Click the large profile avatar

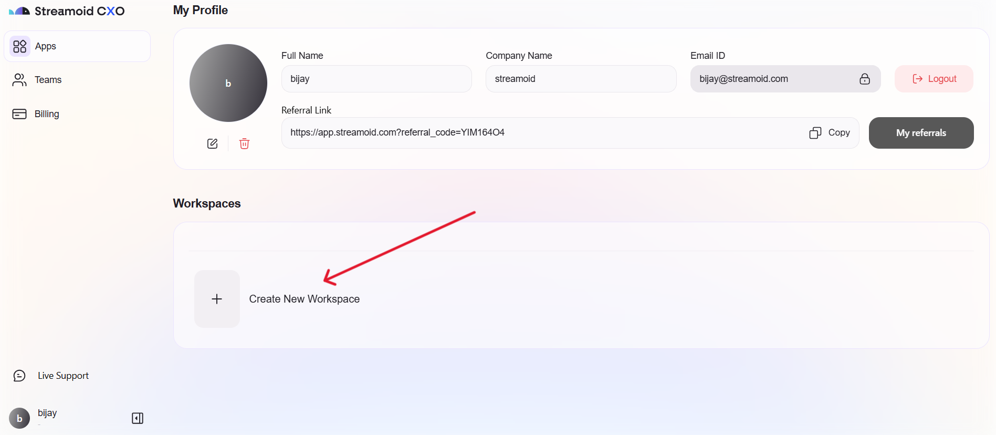click(228, 83)
